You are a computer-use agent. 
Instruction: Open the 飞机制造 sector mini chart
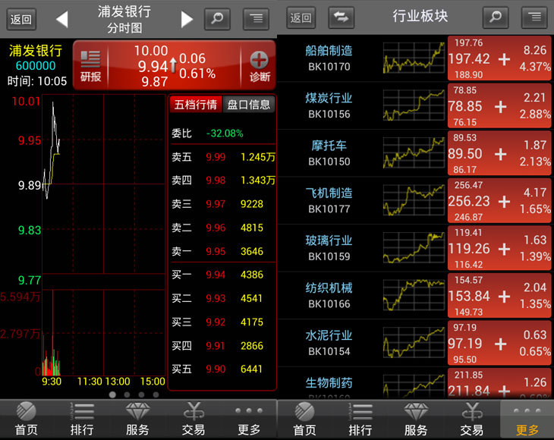click(x=414, y=201)
